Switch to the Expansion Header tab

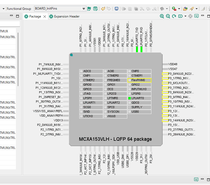[x=67, y=16]
